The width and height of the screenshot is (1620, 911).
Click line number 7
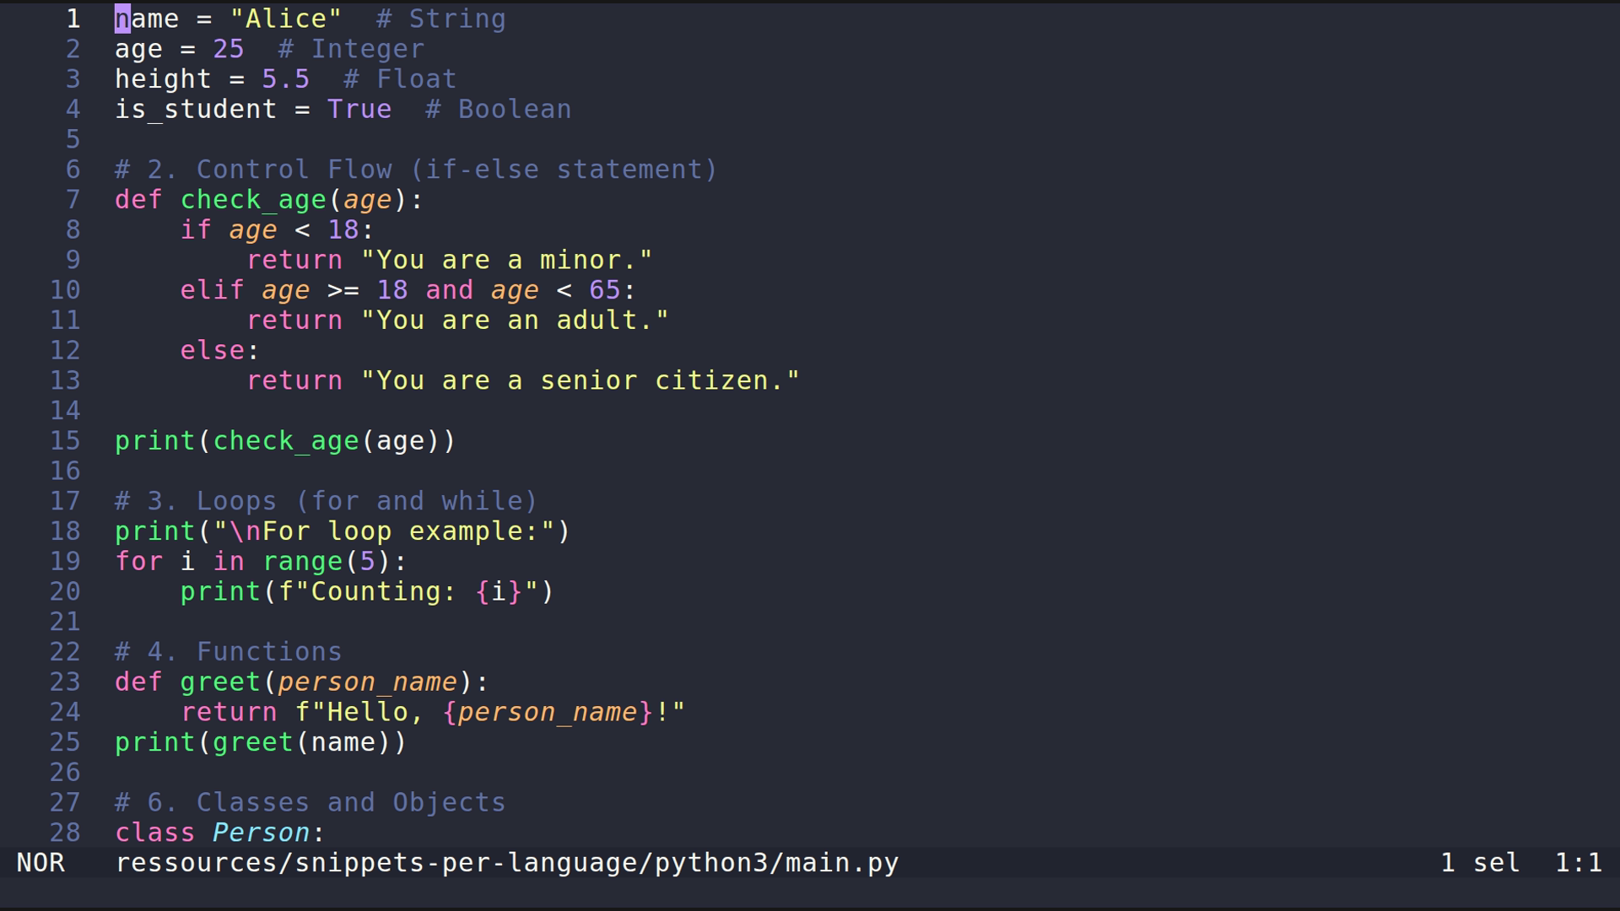[x=73, y=199]
